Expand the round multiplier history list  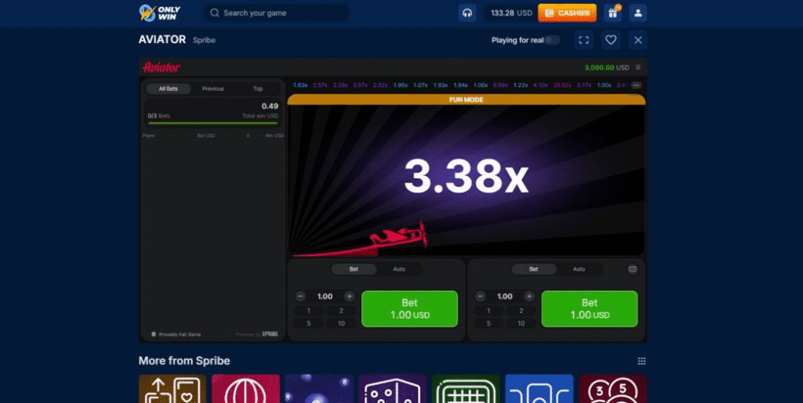[x=636, y=85]
